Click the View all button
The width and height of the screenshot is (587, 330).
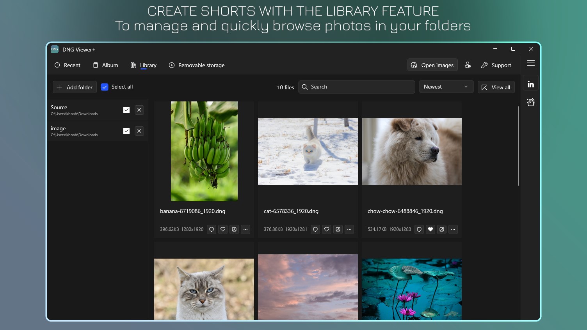pyautogui.click(x=496, y=87)
